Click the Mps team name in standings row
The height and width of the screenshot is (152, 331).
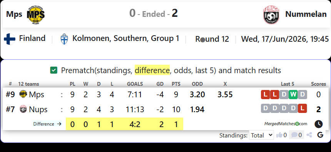coord(37,95)
